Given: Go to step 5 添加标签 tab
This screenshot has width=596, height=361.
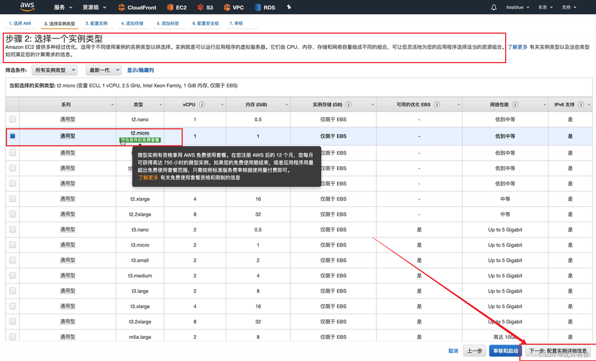Looking at the screenshot, I should pos(168,23).
